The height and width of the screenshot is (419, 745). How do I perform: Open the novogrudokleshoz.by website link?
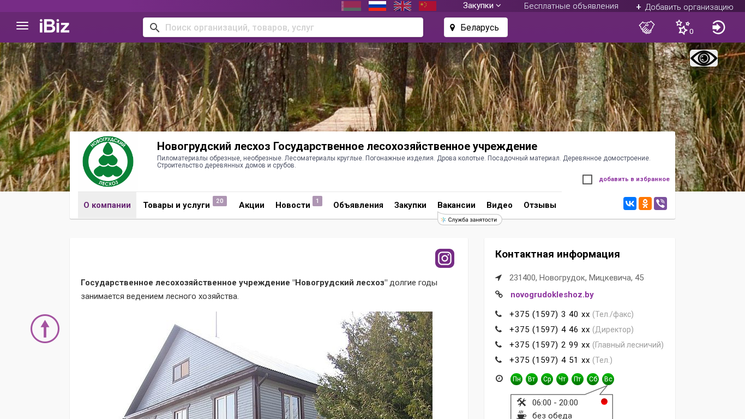(x=552, y=295)
